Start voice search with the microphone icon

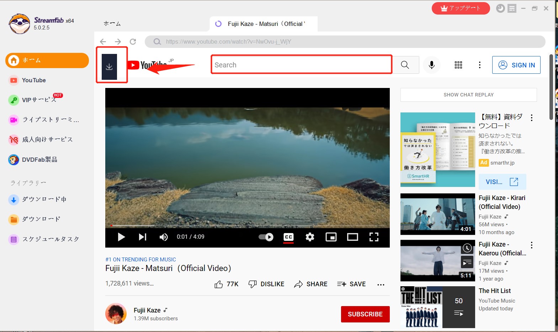(x=431, y=65)
